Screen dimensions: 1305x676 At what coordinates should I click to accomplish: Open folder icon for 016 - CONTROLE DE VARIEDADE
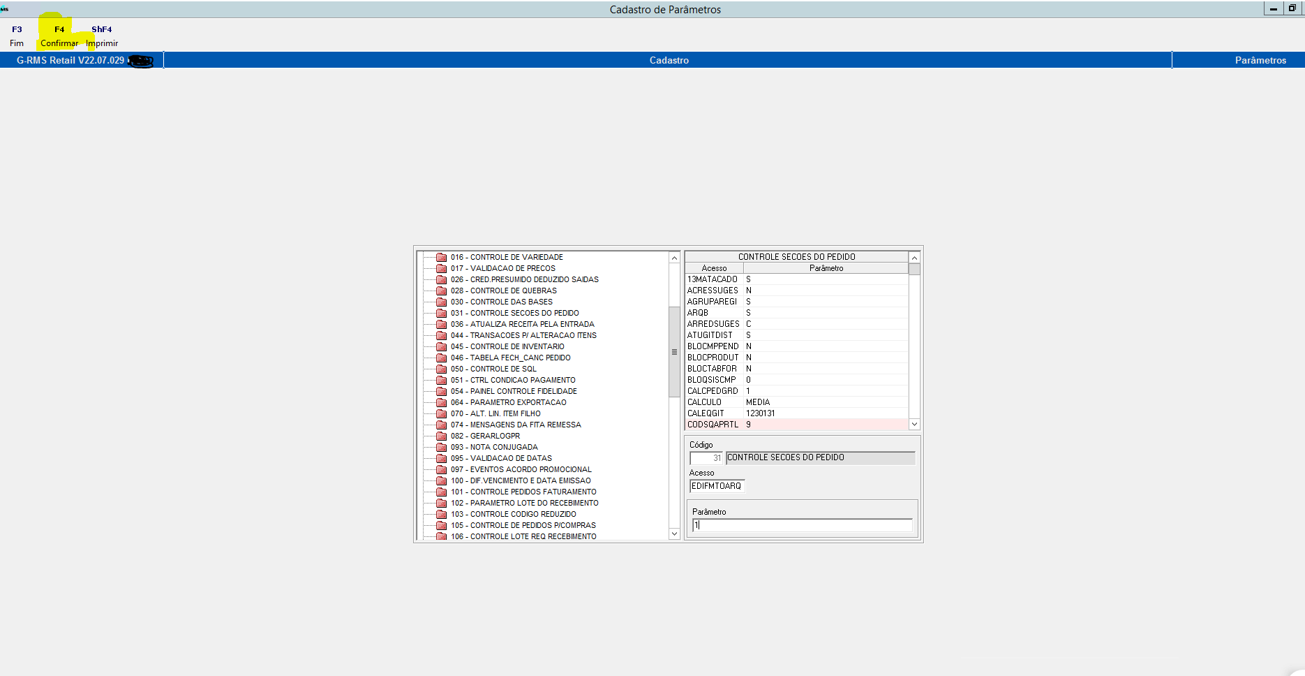(441, 257)
